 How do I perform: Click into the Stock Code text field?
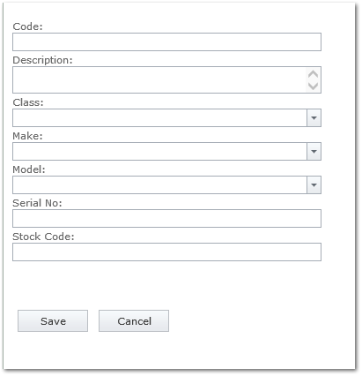coord(166,252)
